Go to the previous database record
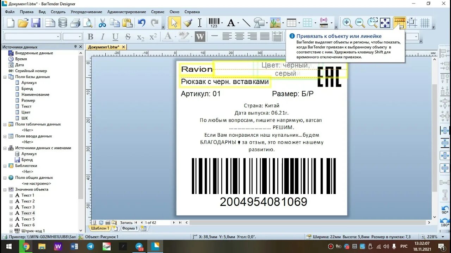 [142, 222]
